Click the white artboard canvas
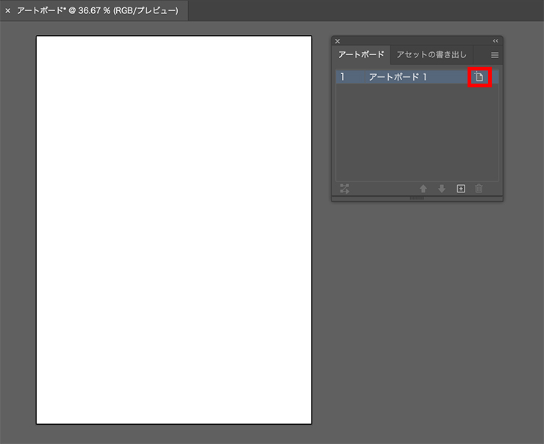The height and width of the screenshot is (444, 544). click(x=174, y=230)
